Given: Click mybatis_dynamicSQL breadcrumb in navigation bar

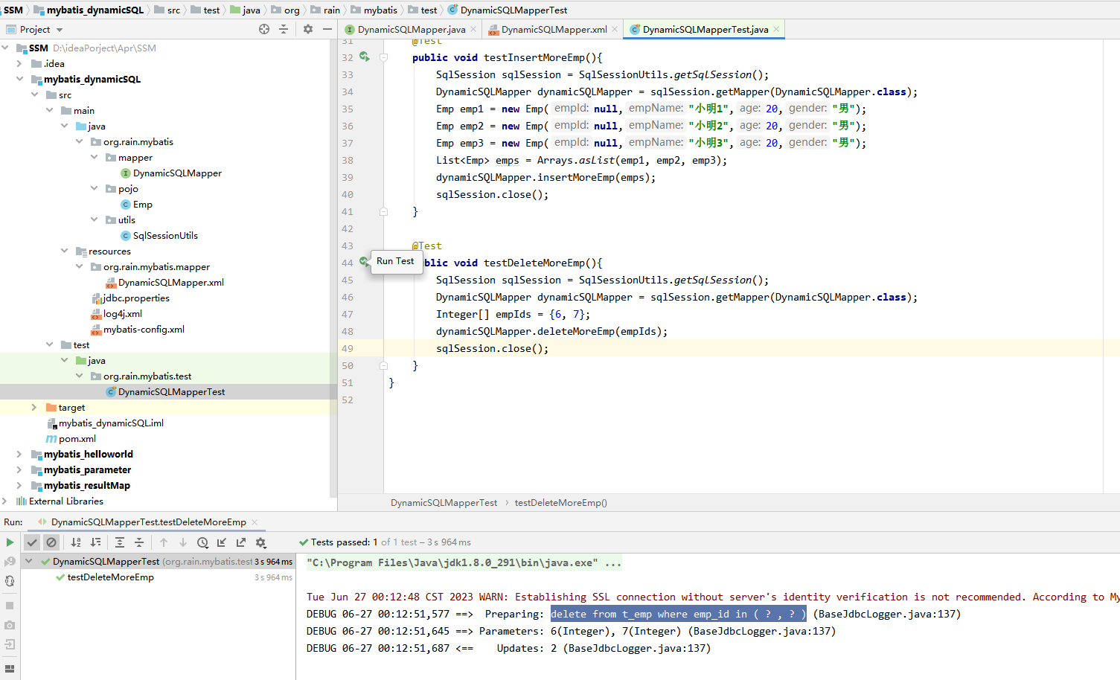Looking at the screenshot, I should point(95,10).
